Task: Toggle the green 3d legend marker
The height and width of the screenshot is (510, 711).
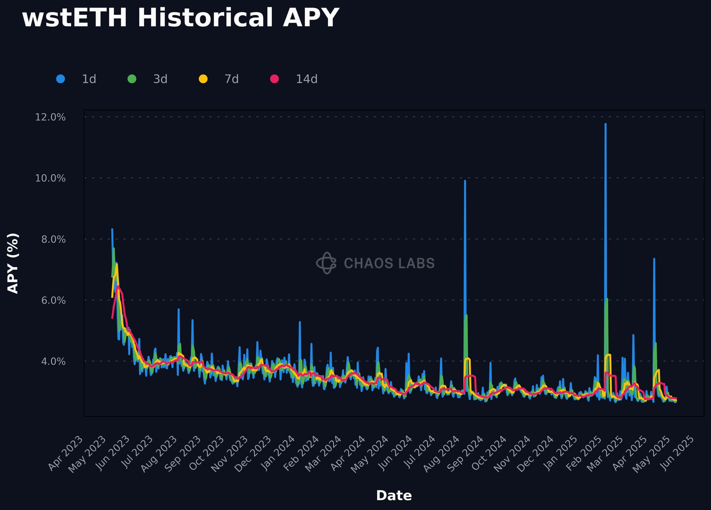Action: (x=132, y=79)
